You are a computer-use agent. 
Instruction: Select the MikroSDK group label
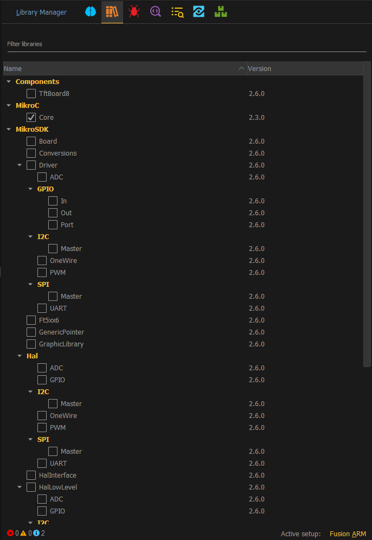click(32, 129)
